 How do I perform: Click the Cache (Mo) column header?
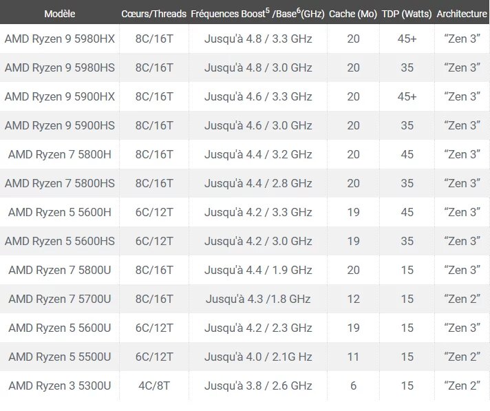click(x=353, y=14)
